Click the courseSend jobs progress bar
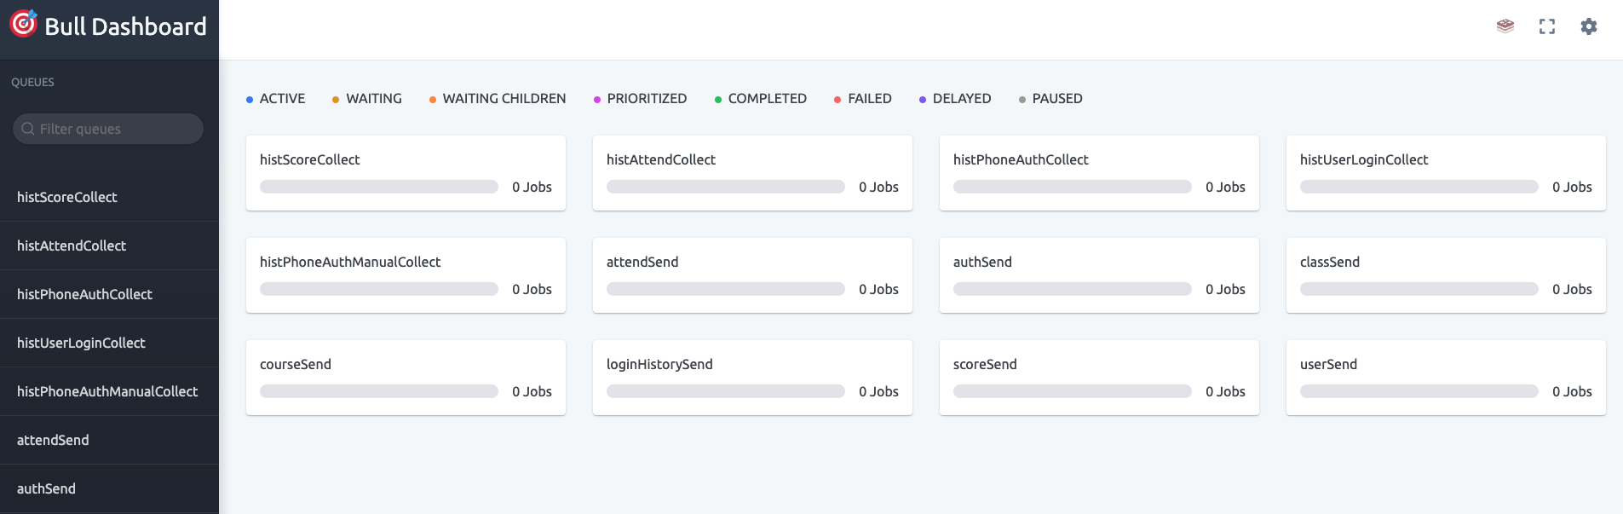Viewport: 1623px width, 514px height. 379,391
